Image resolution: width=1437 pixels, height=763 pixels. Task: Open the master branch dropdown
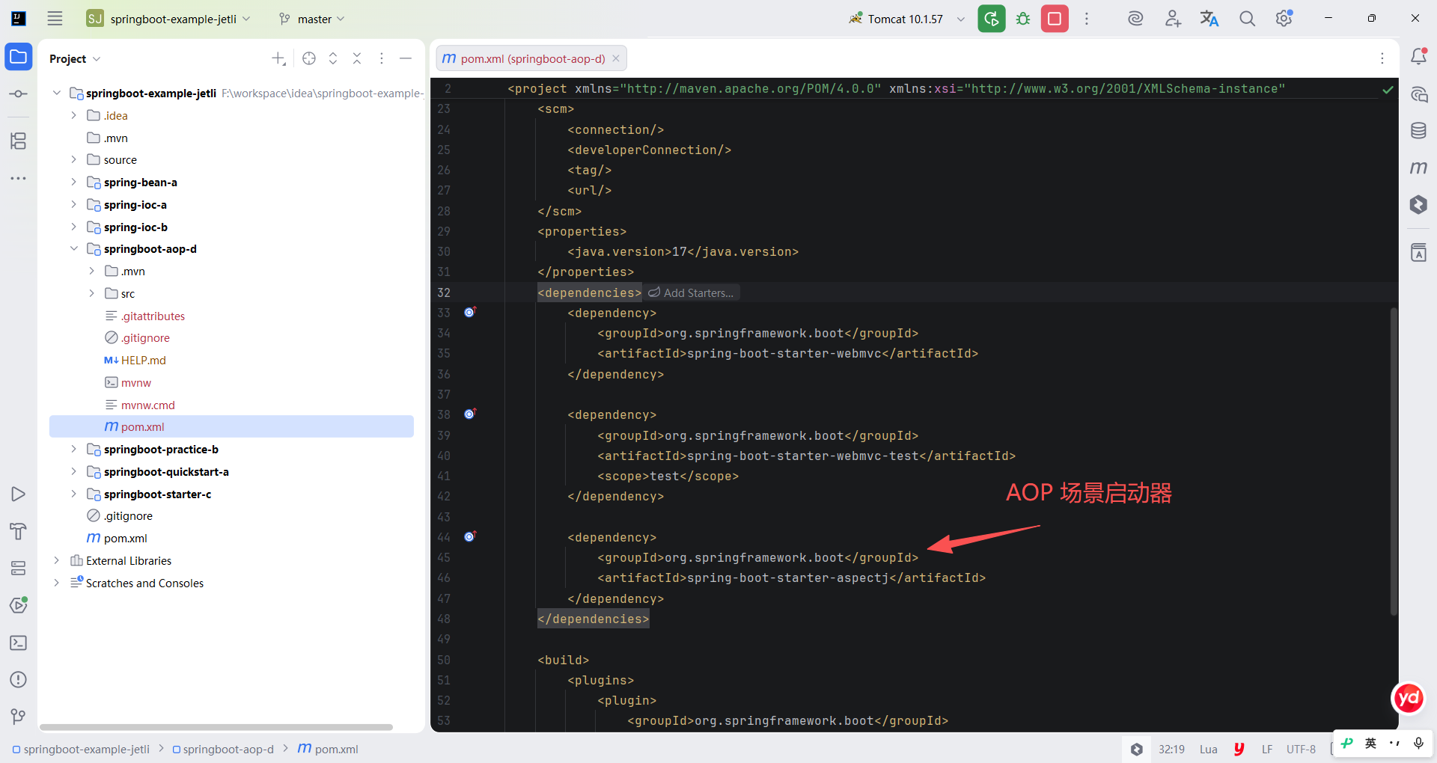pos(312,19)
